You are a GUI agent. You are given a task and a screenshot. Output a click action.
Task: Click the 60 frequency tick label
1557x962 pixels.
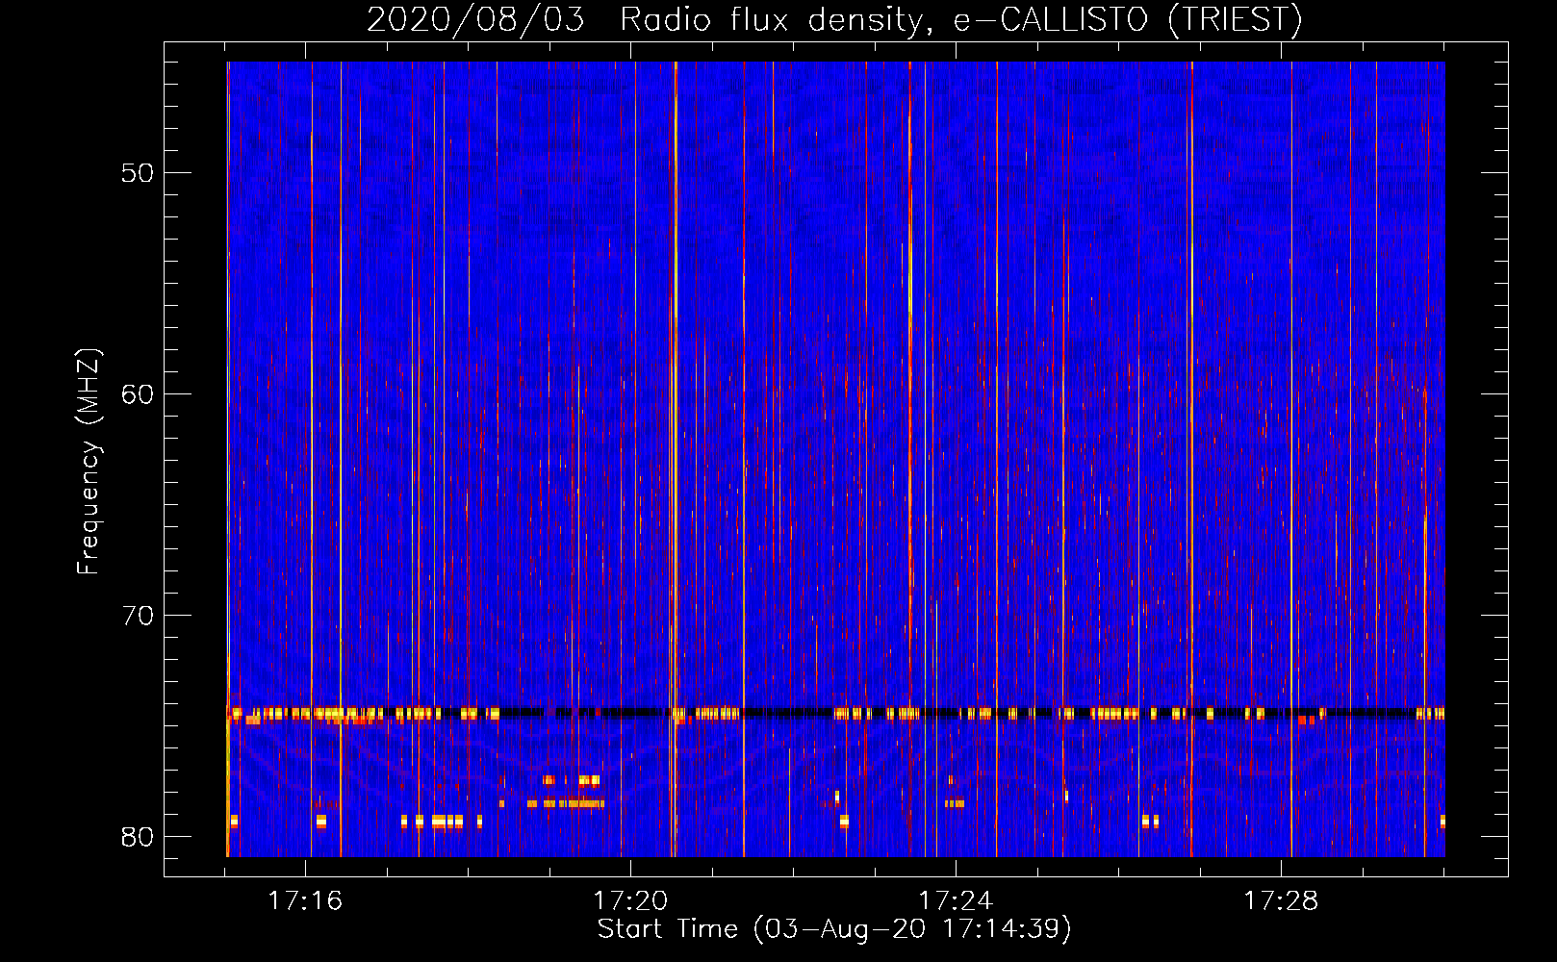[x=138, y=394]
